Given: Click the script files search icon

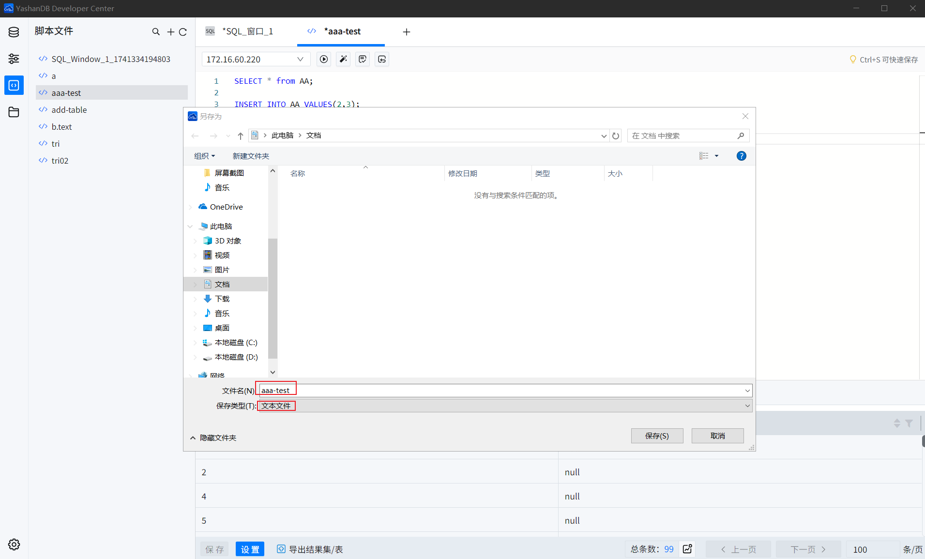Looking at the screenshot, I should pos(156,32).
